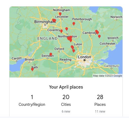Select the pin cluster northeast of Birmingham
This screenshot has height=118, width=129.
pos(54,21)
